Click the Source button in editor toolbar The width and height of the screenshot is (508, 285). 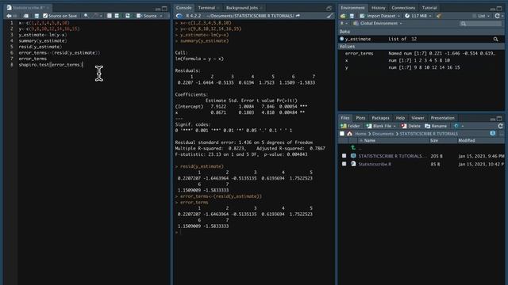[147, 16]
